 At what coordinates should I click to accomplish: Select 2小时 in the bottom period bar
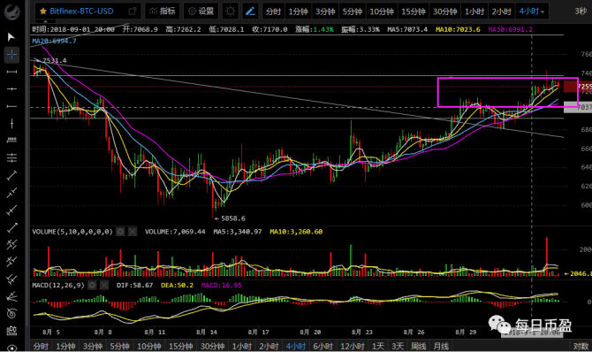pyautogui.click(x=269, y=346)
